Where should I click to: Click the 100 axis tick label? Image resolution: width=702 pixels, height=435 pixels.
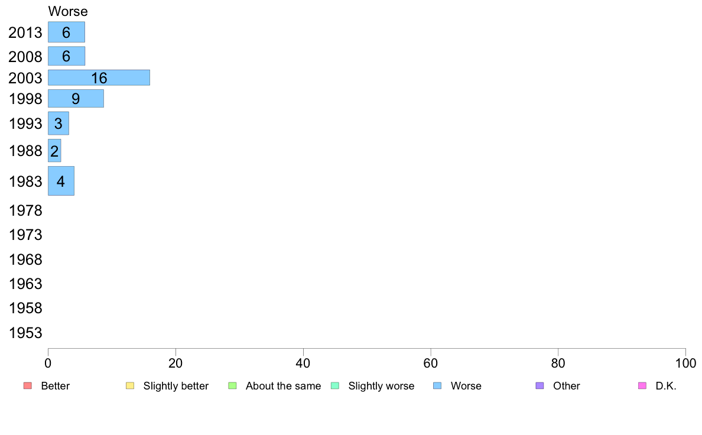[685, 363]
